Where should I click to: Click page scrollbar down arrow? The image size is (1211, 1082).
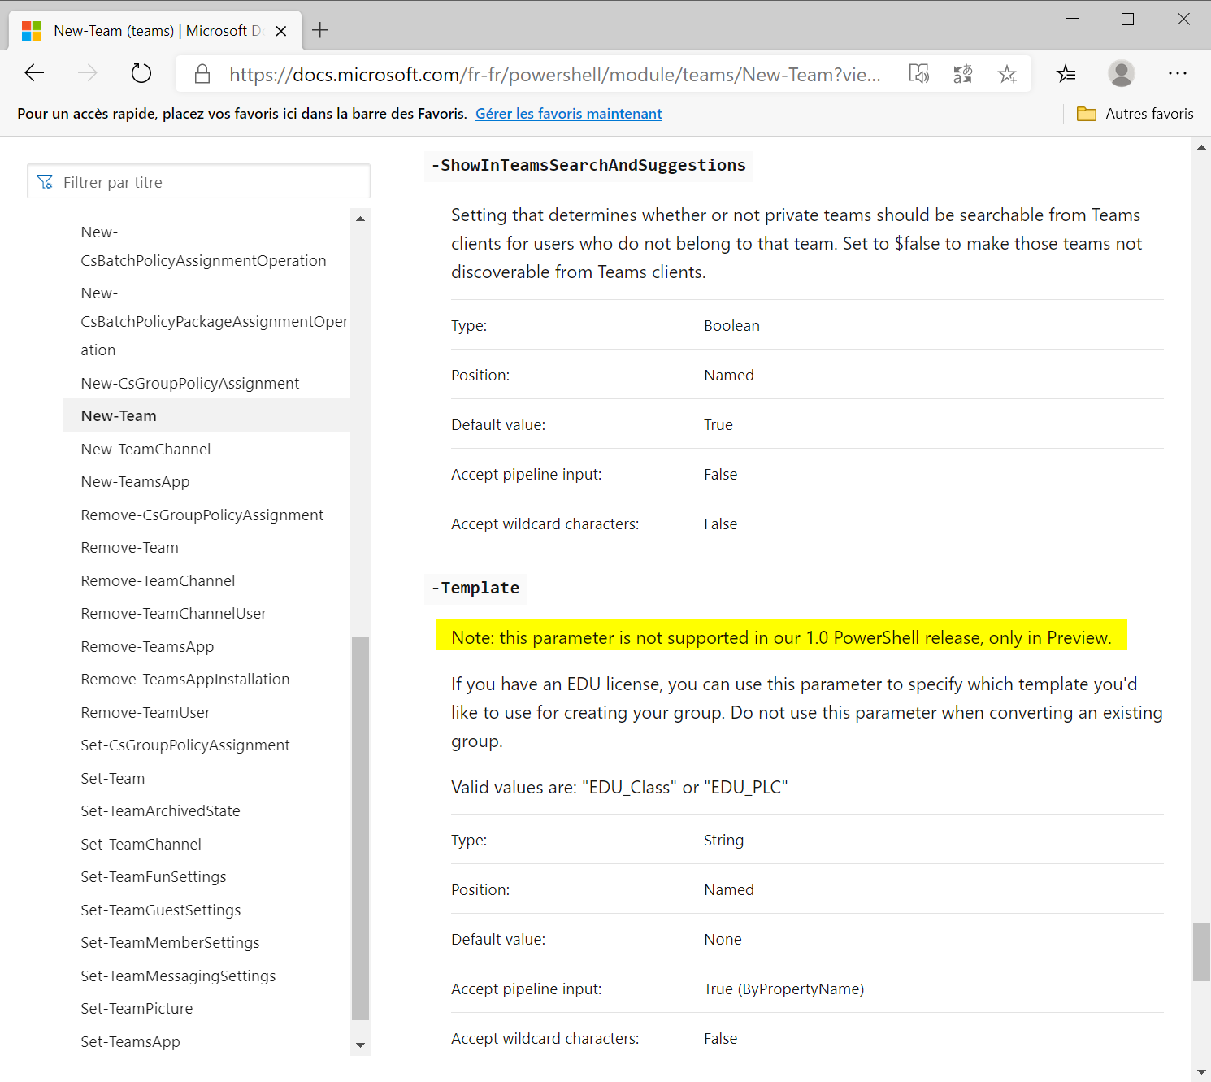[x=1201, y=1072]
